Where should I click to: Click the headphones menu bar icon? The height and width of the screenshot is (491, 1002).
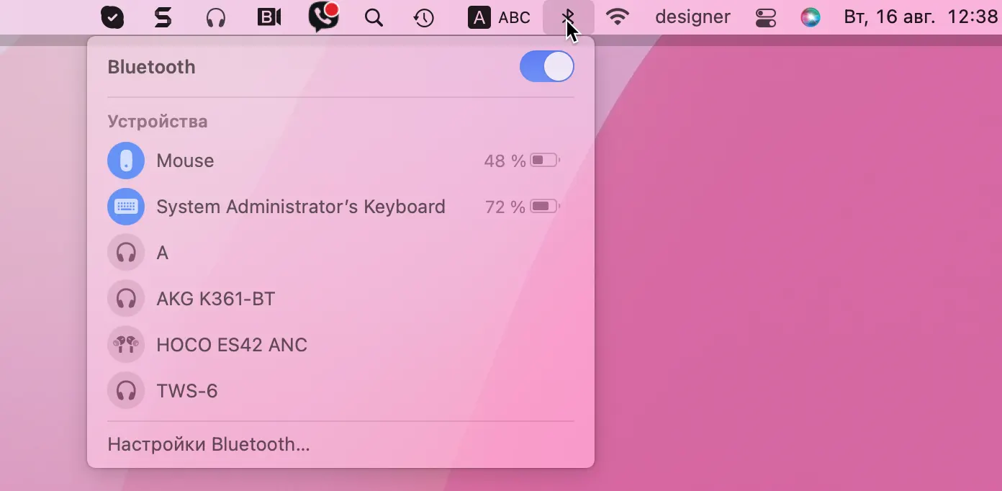pyautogui.click(x=216, y=17)
